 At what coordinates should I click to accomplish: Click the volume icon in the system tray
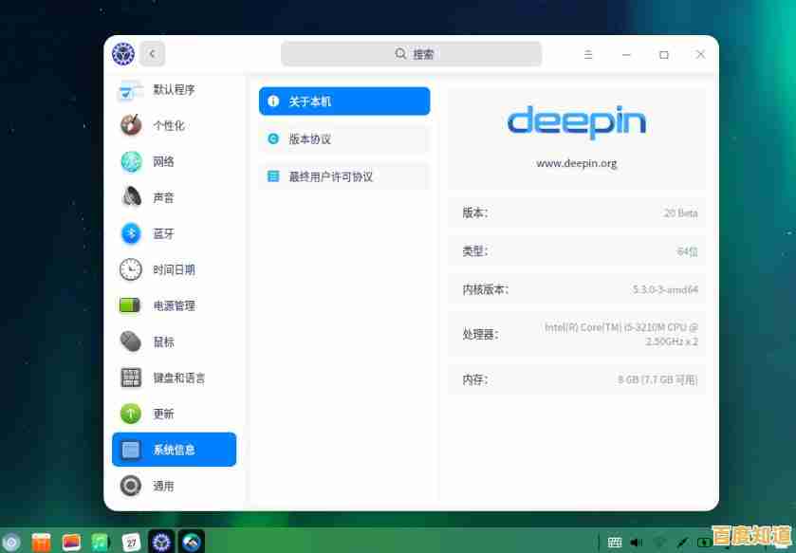[637, 542]
